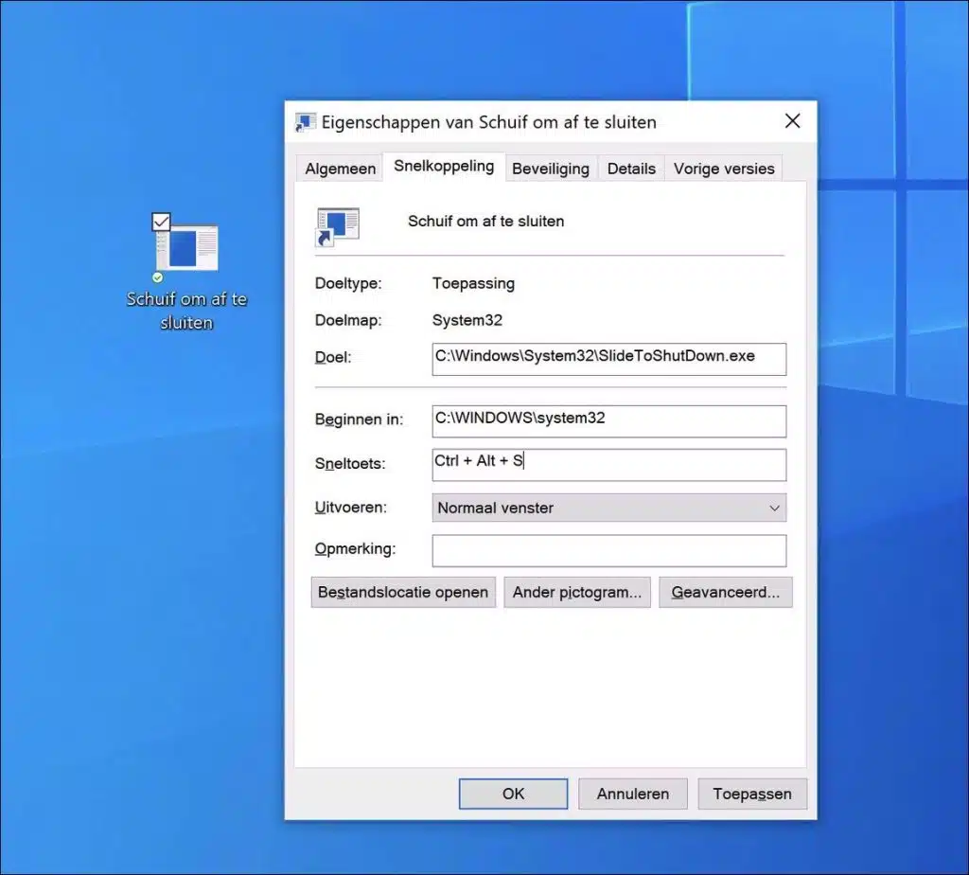The width and height of the screenshot is (969, 875).
Task: Click the Uitvoeren dropdown chevron arrow
Action: (x=774, y=508)
